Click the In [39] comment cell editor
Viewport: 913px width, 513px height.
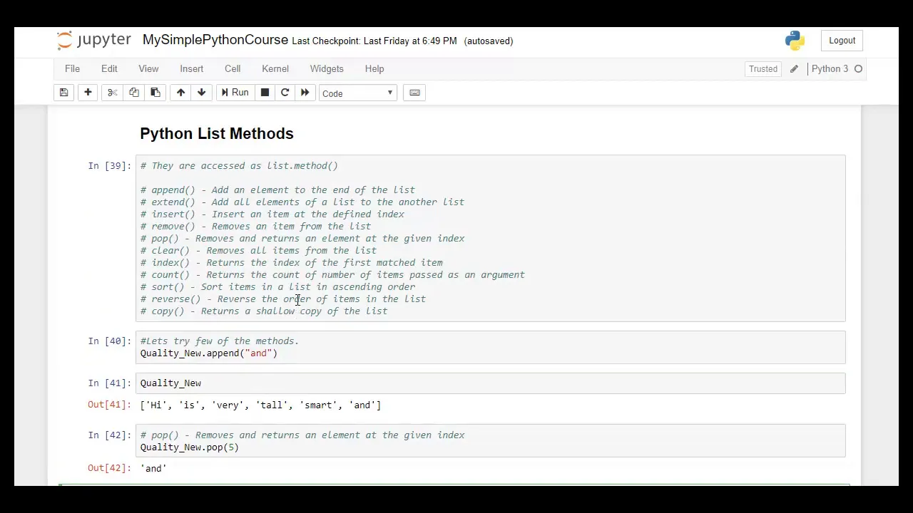click(x=491, y=238)
